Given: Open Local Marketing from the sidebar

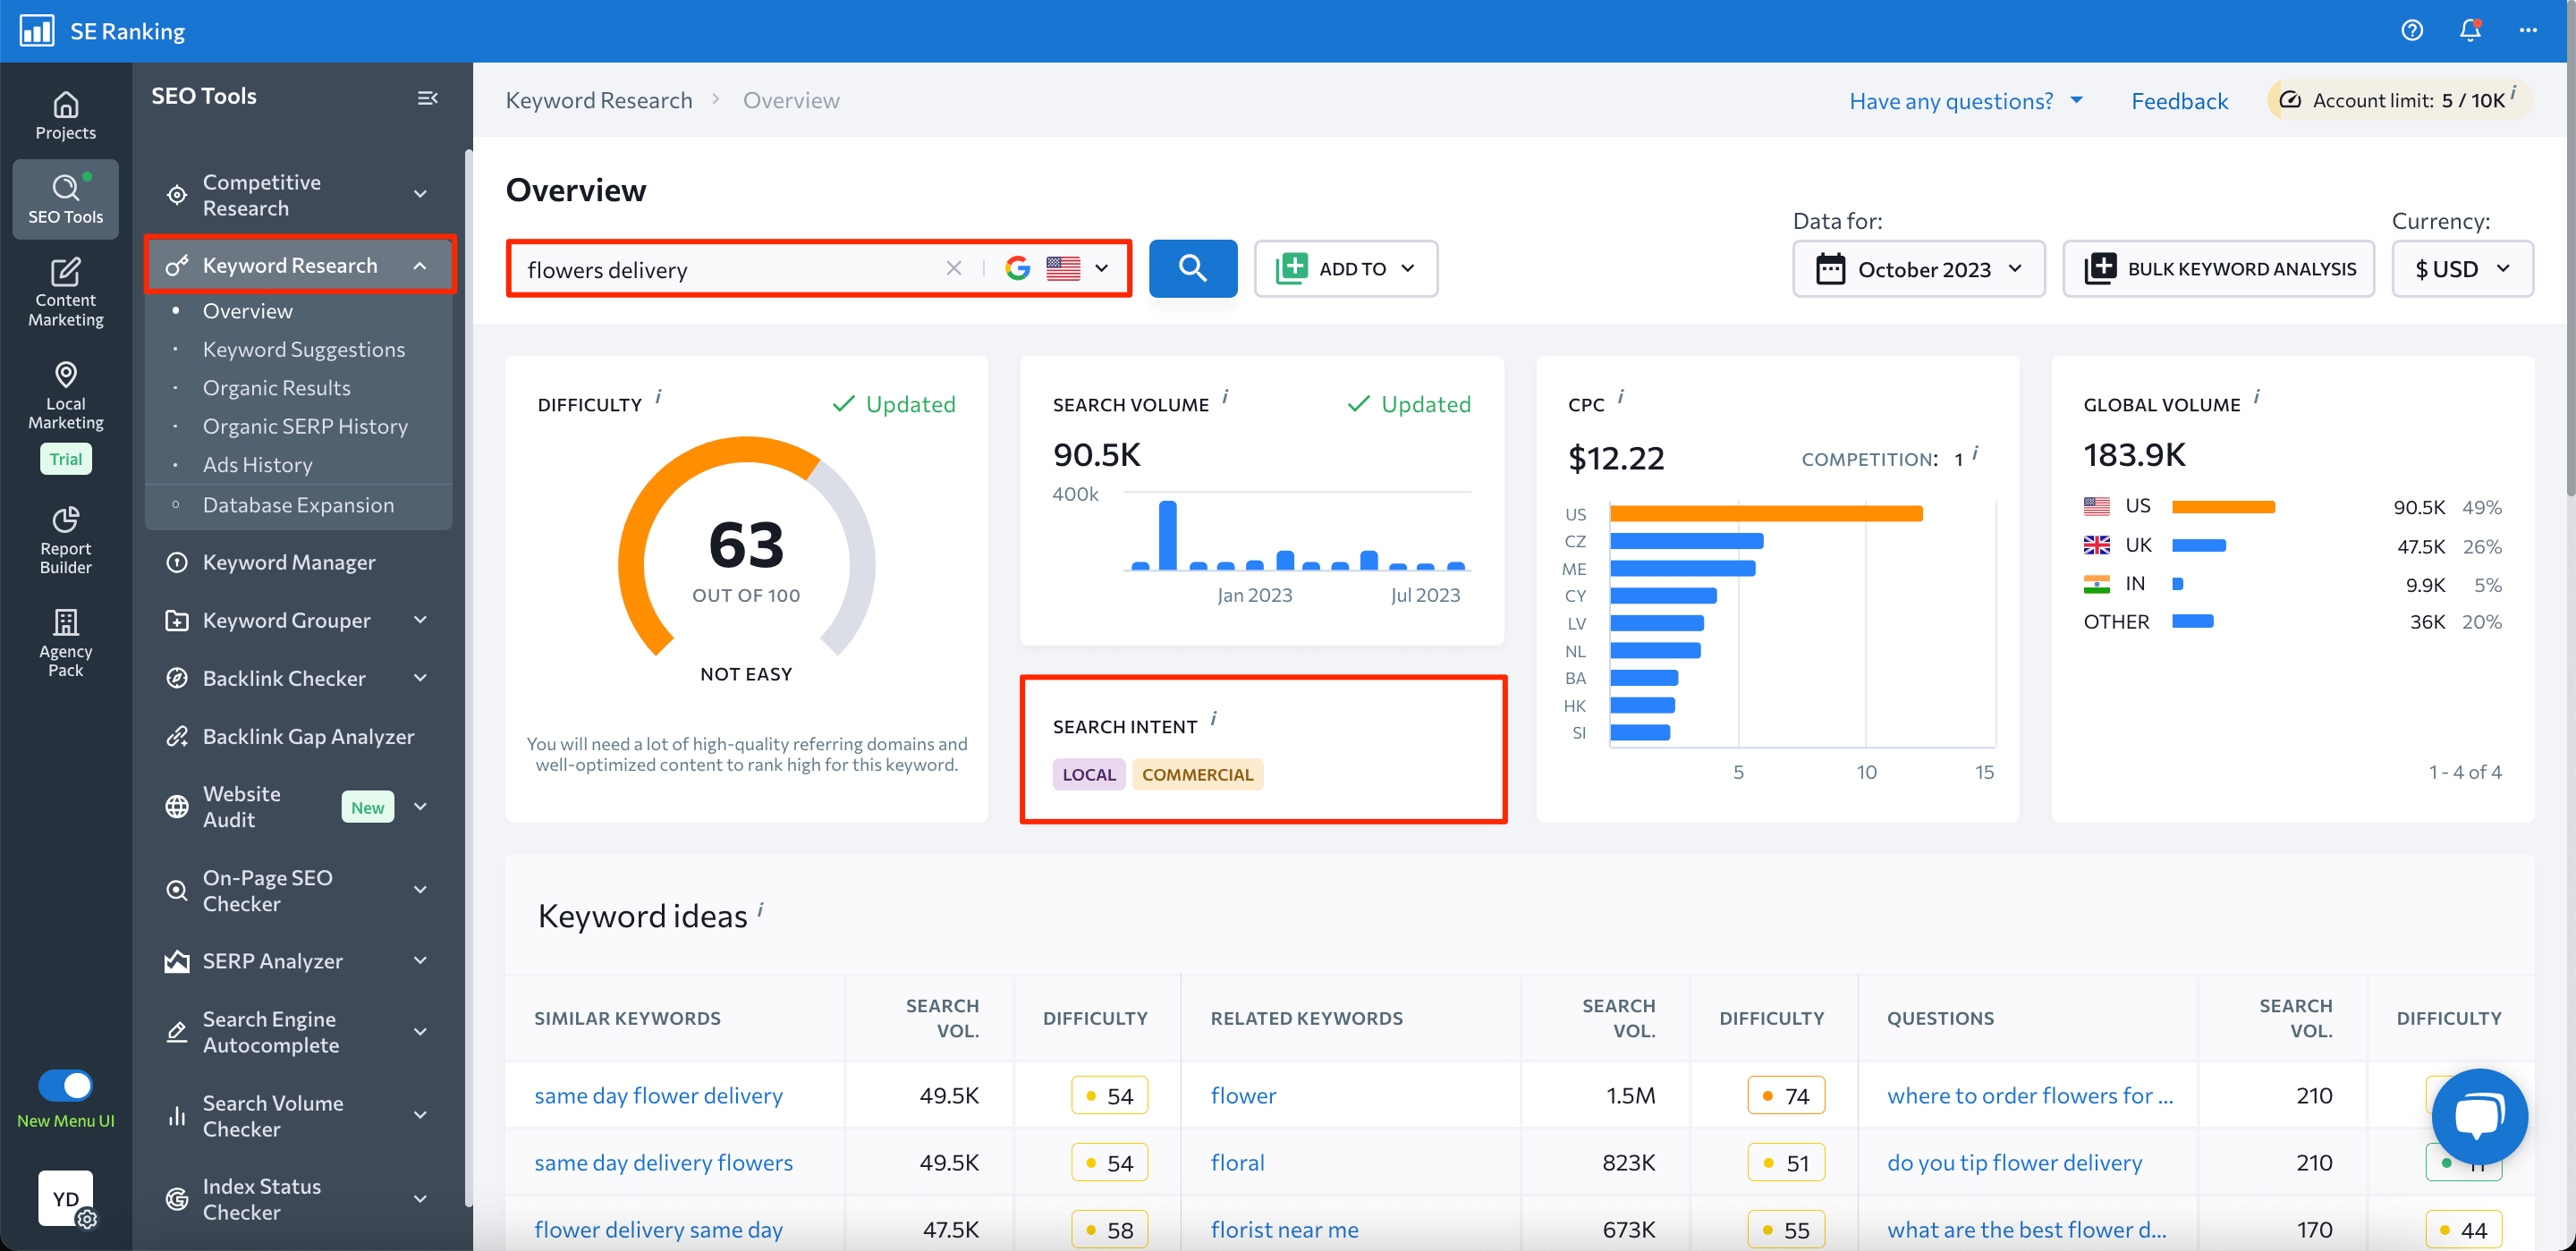Looking at the screenshot, I should pos(65,397).
